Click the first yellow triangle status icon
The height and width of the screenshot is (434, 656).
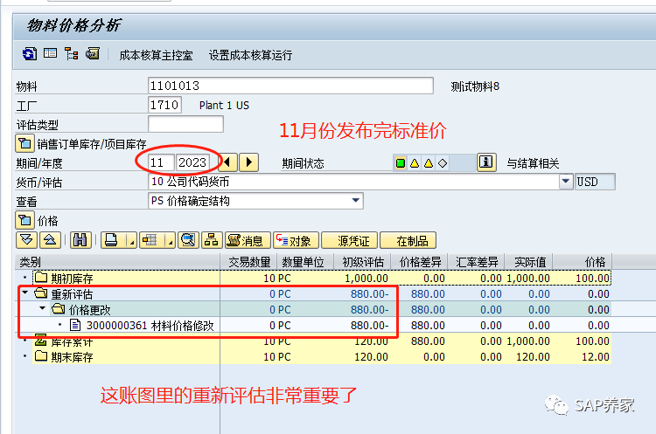click(x=415, y=163)
